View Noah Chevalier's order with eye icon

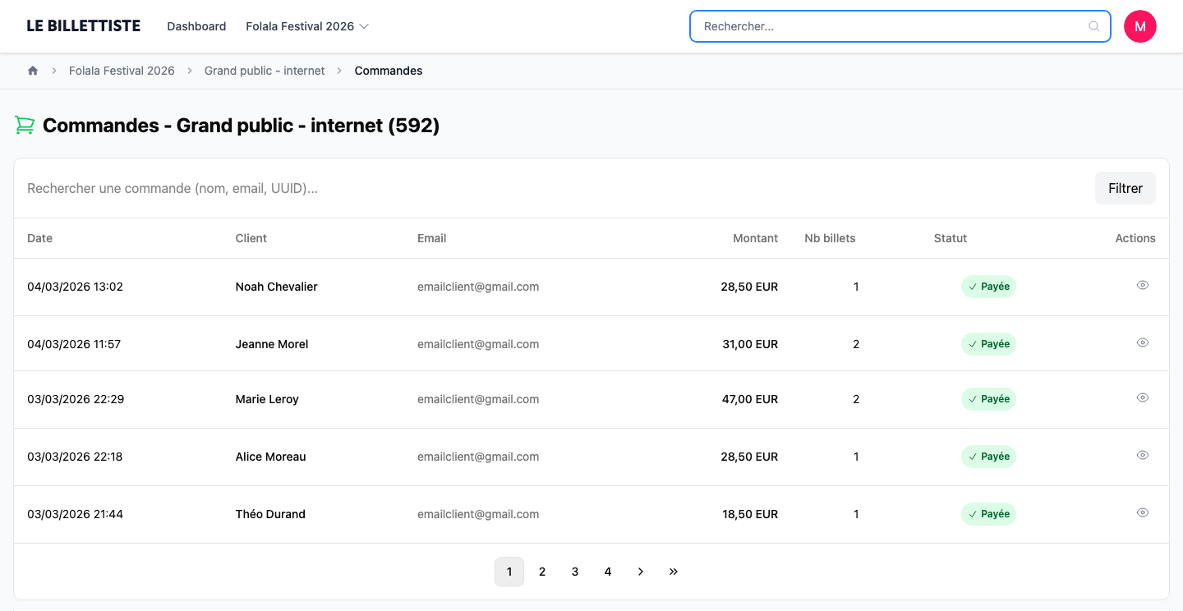pos(1142,285)
